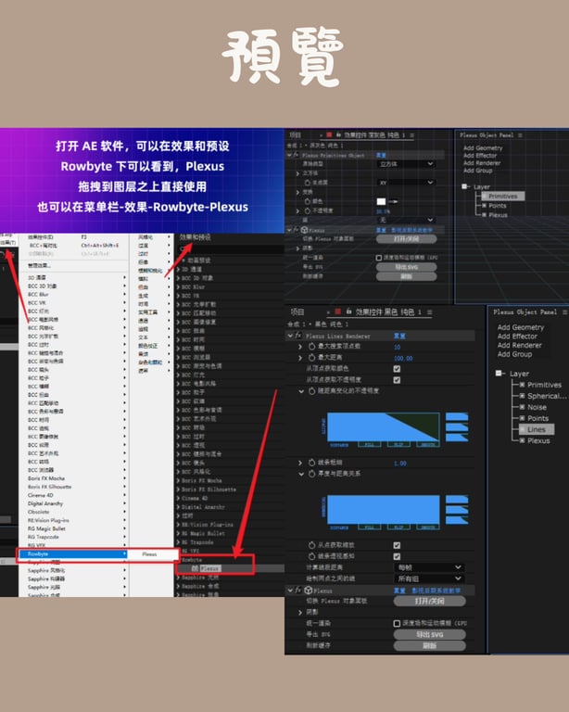This screenshot has width=569, height=712.
Task: Open the Boris FX Mocha effect submenu
Action: point(73,478)
